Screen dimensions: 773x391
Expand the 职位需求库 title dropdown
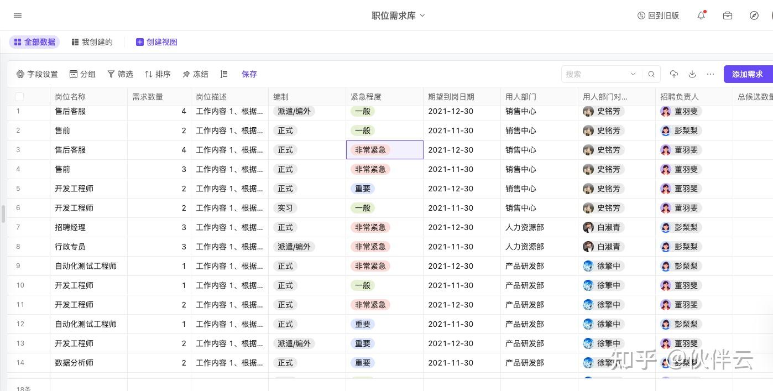click(422, 15)
